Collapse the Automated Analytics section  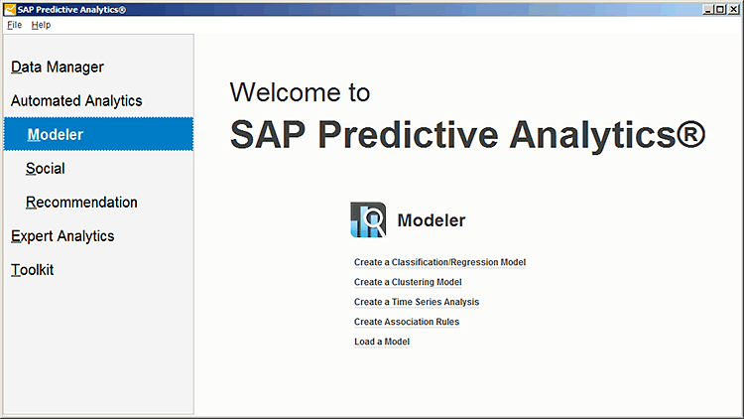pyautogui.click(x=76, y=100)
